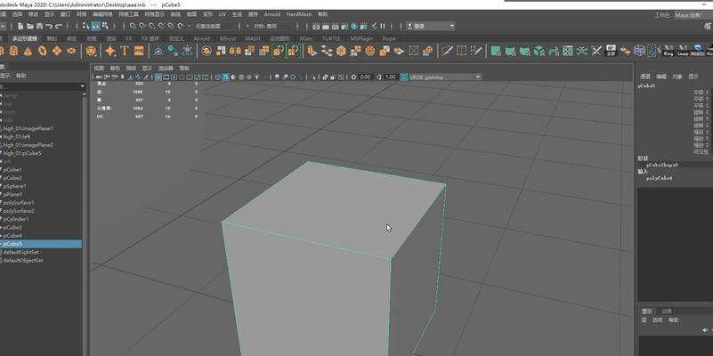This screenshot has height=356, width=713.
Task: Open the outliner search filter dropdown arrow
Action: click(82, 86)
